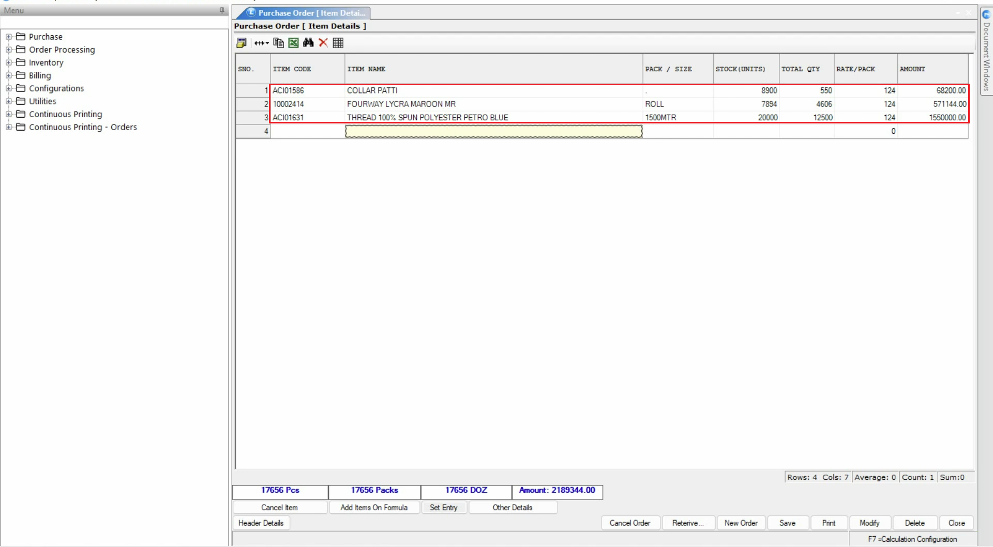Screen dimensions: 993x547
Task: Switch to Purchase Order Item Details tab
Action: point(307,13)
